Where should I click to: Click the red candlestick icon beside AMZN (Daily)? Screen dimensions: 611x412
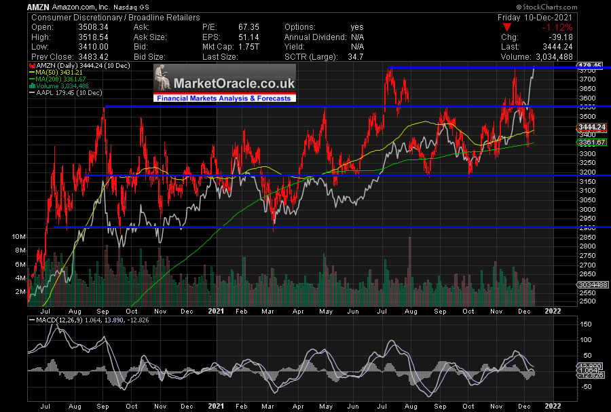click(32, 65)
